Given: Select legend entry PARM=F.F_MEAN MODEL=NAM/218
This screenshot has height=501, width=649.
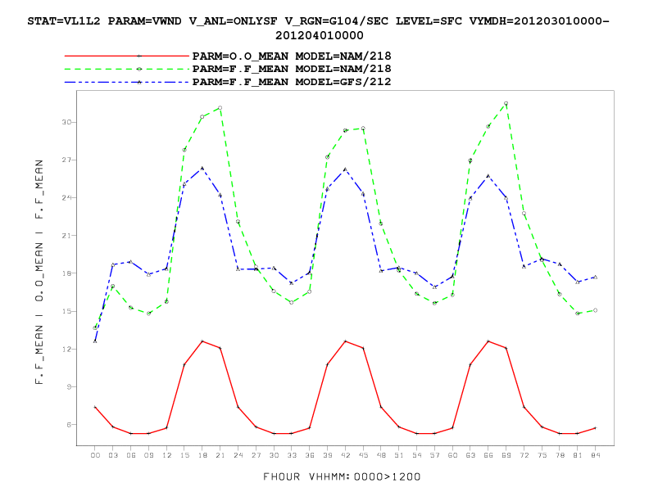Looking at the screenshot, I should click(292, 69).
